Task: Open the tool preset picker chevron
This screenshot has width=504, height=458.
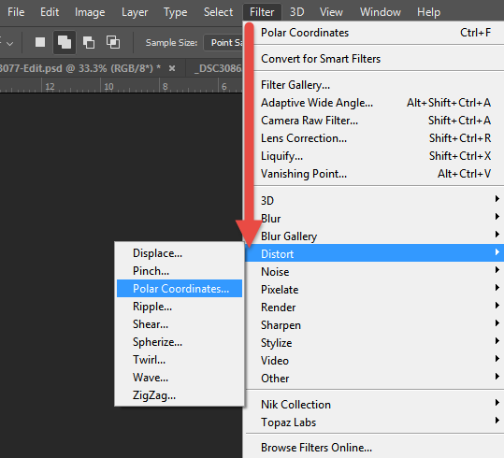Action: pyautogui.click(x=10, y=43)
